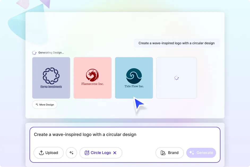Click the Circle Logo chip label
The image size is (250, 167).
coord(100,153)
